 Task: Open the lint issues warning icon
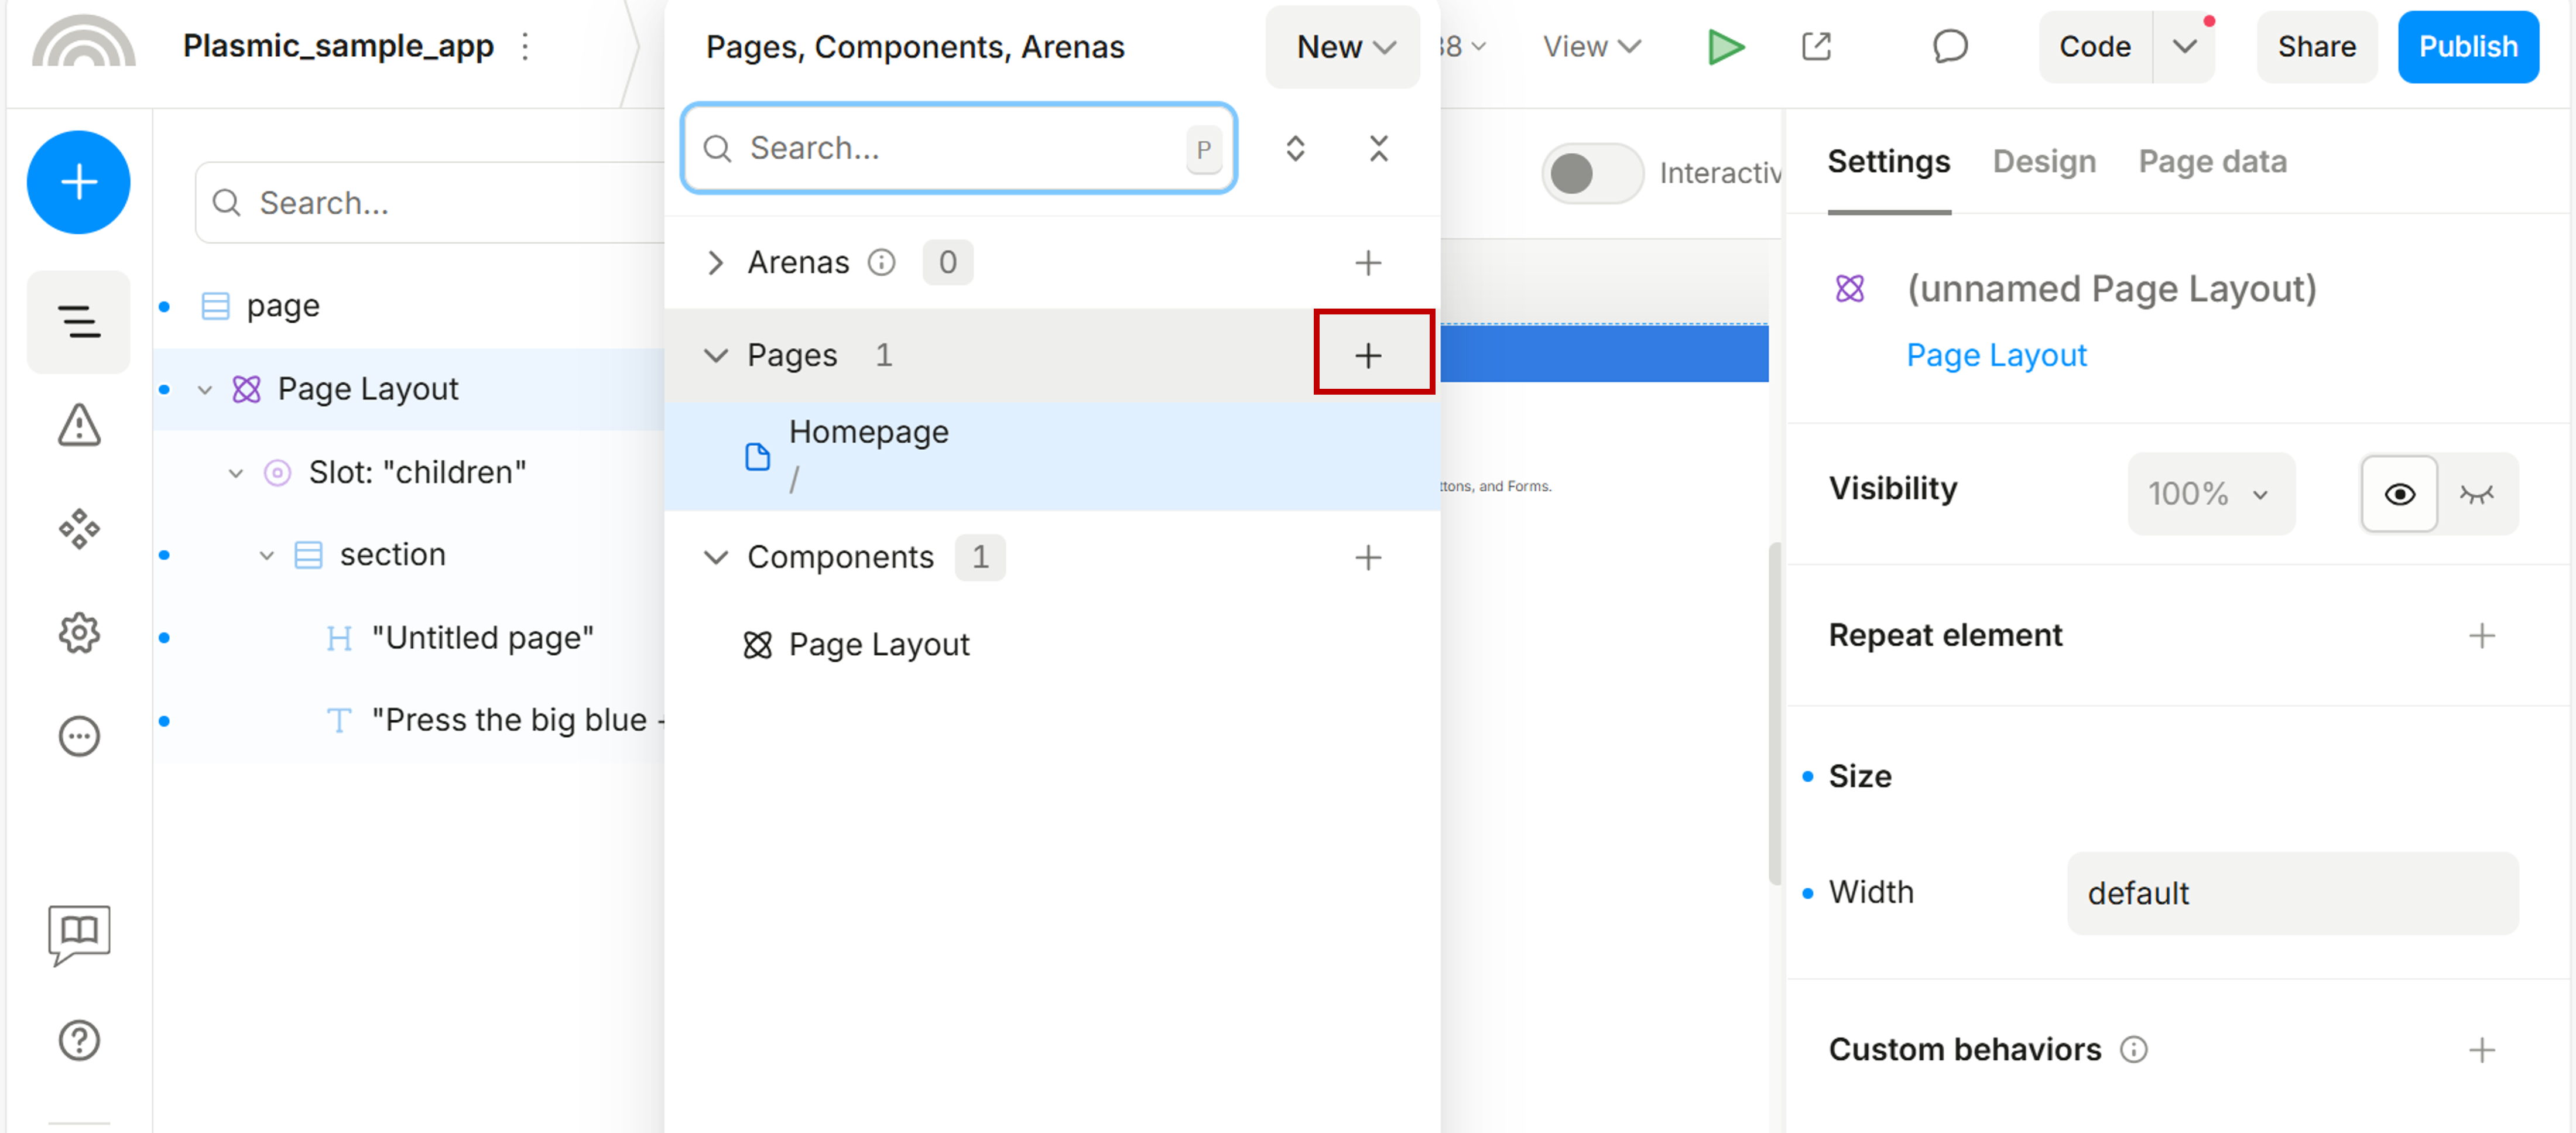pyautogui.click(x=78, y=425)
